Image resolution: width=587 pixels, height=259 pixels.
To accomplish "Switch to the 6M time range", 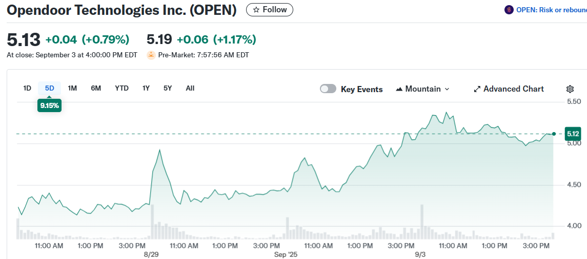I will pos(96,88).
